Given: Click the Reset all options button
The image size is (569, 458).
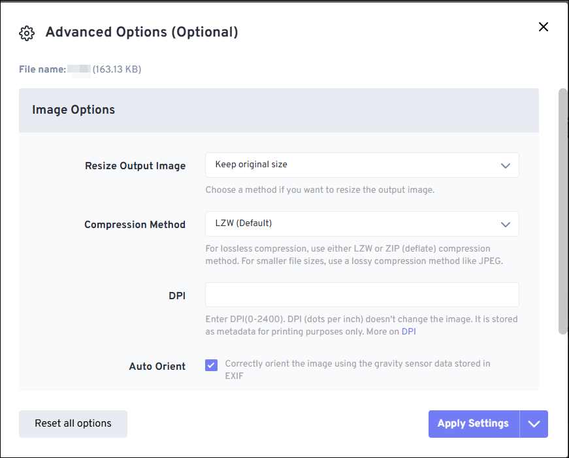Looking at the screenshot, I should pos(73,423).
